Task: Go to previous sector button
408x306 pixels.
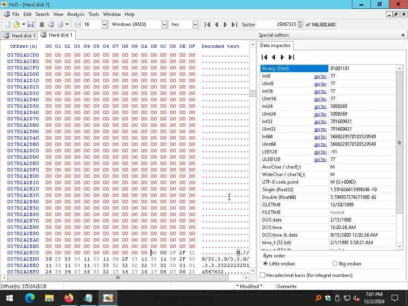Action: click(x=216, y=24)
